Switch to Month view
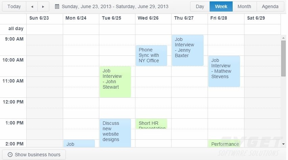Viewport: 288px width, 160px height. (244, 7)
